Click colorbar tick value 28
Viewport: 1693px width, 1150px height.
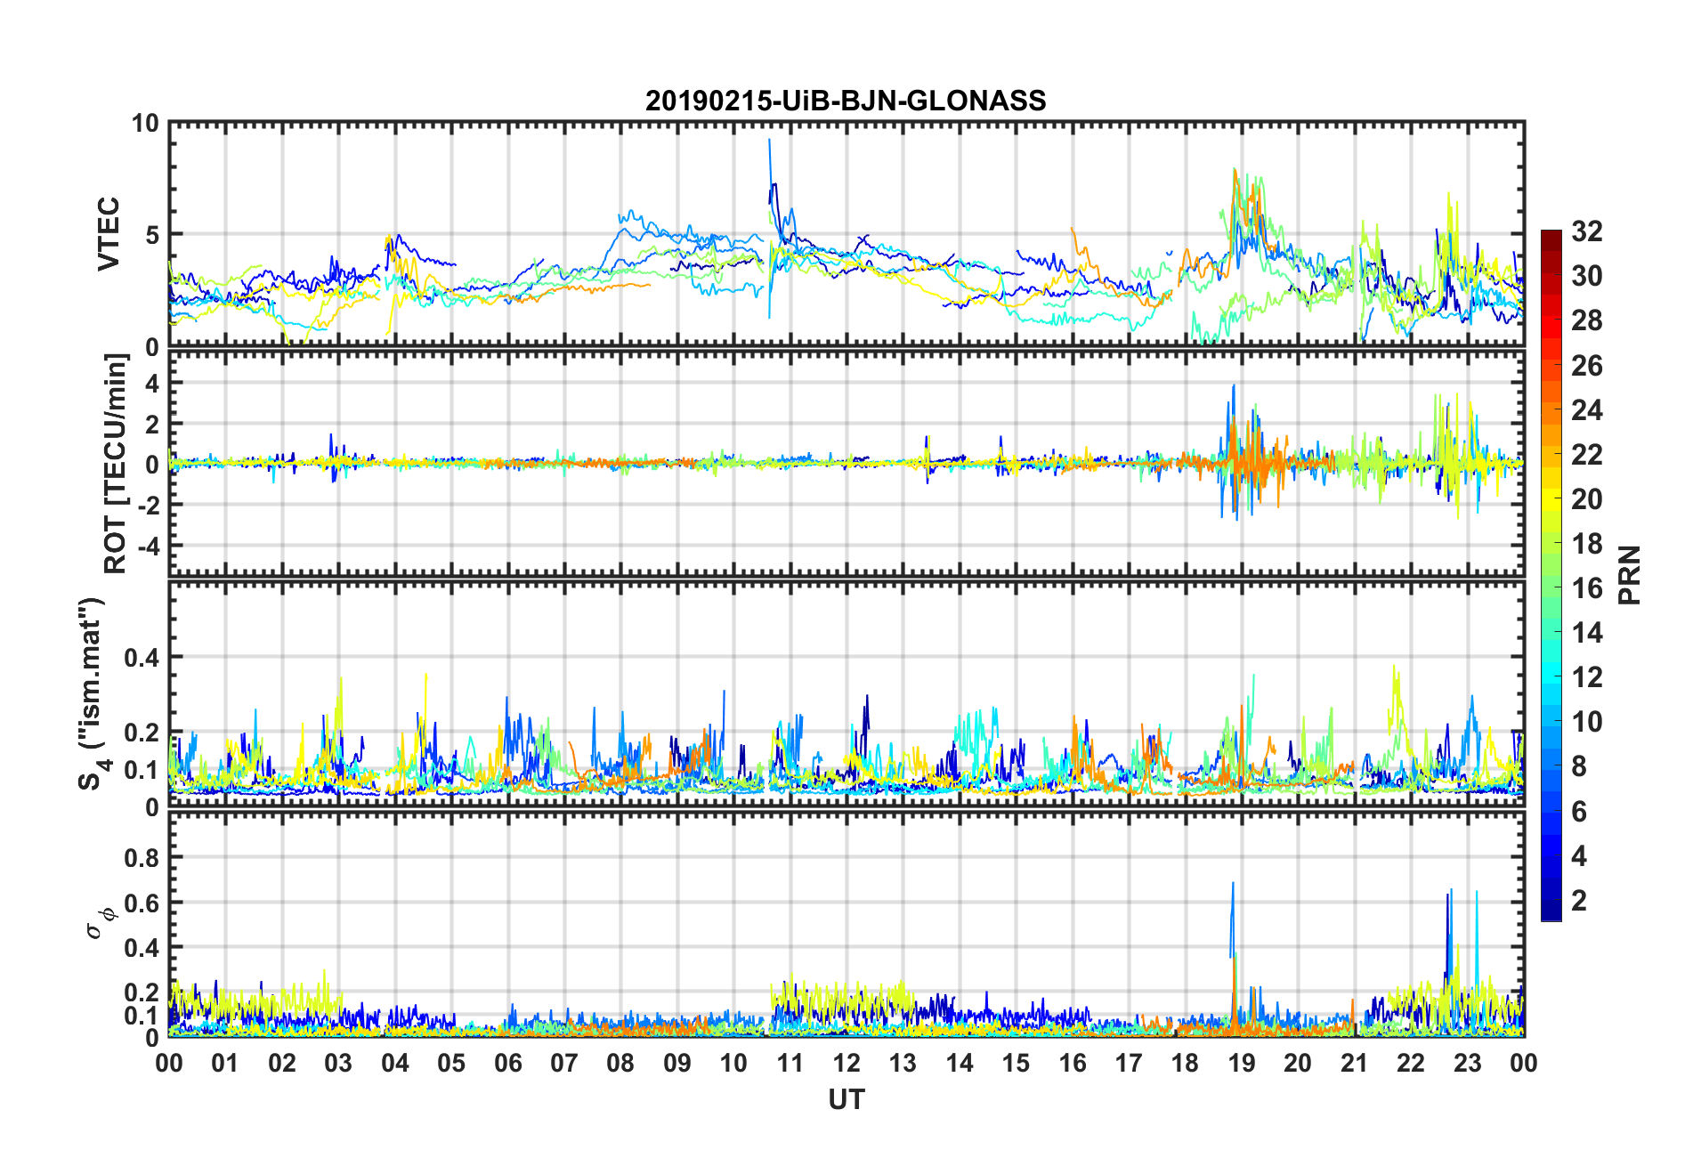[1587, 320]
